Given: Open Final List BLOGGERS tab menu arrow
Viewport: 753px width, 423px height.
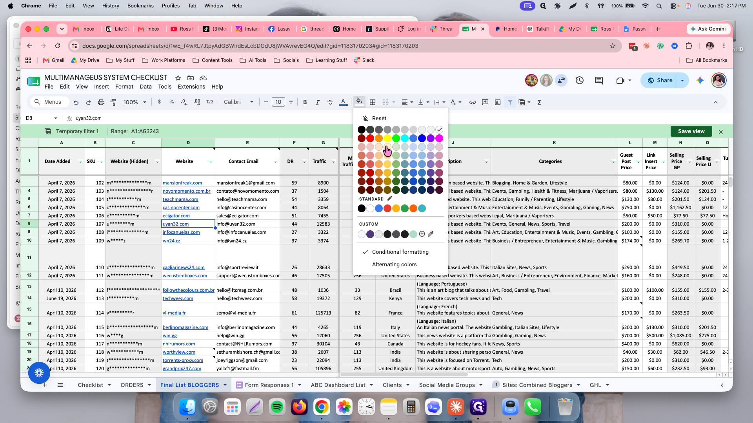Looking at the screenshot, I should pyautogui.click(x=225, y=385).
